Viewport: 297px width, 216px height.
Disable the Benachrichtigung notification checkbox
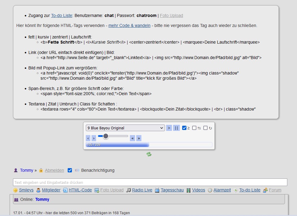70,170
